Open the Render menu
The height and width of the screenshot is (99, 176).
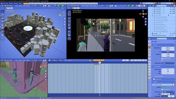point(11,3)
